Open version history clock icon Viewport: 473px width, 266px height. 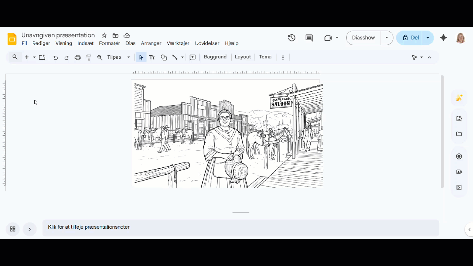click(292, 38)
